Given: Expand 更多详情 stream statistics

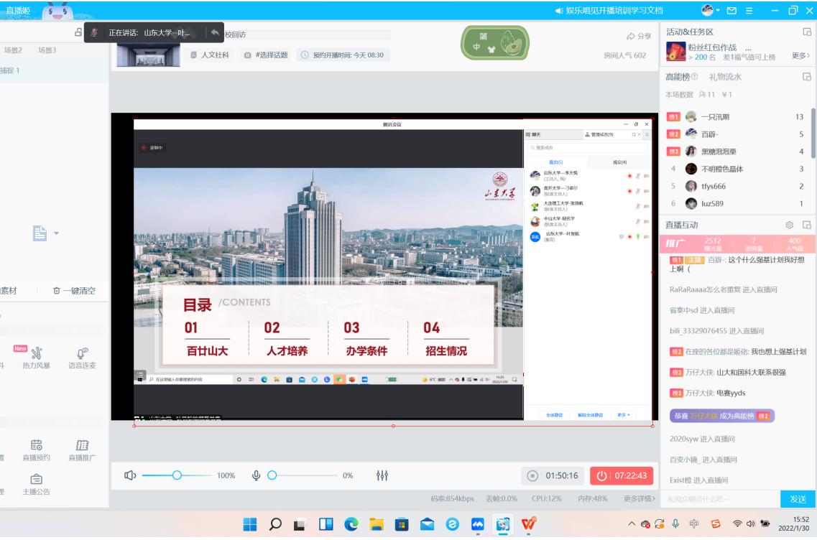Looking at the screenshot, I should [x=639, y=498].
